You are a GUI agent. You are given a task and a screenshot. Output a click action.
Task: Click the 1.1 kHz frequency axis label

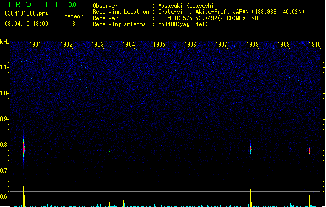4,67
